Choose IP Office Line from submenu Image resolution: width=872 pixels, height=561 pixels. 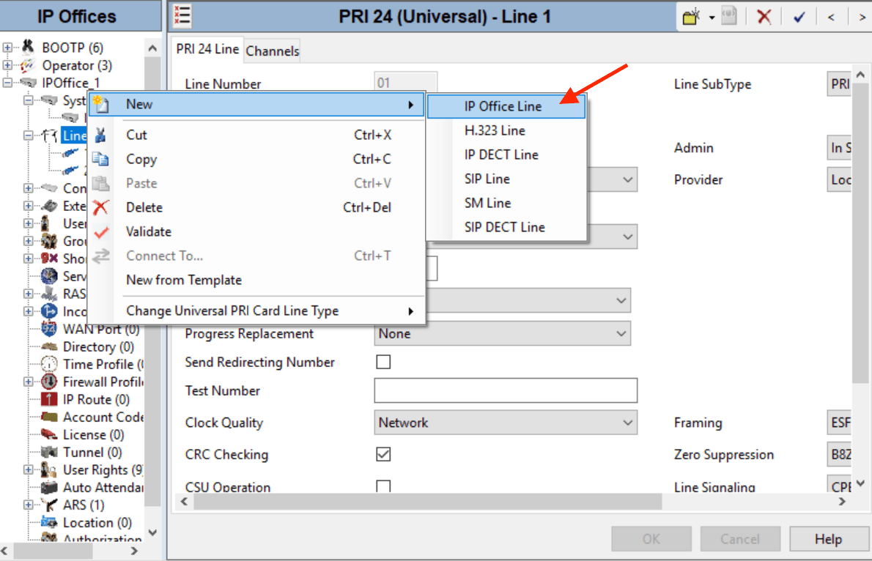pos(506,106)
